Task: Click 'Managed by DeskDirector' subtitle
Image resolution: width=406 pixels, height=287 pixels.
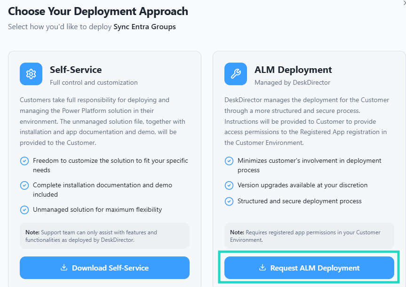Action: 292,82
